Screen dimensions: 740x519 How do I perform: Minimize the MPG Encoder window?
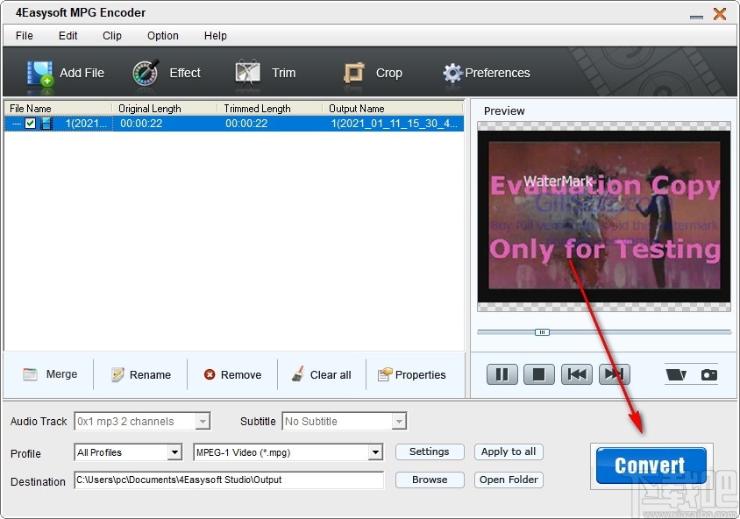click(696, 17)
